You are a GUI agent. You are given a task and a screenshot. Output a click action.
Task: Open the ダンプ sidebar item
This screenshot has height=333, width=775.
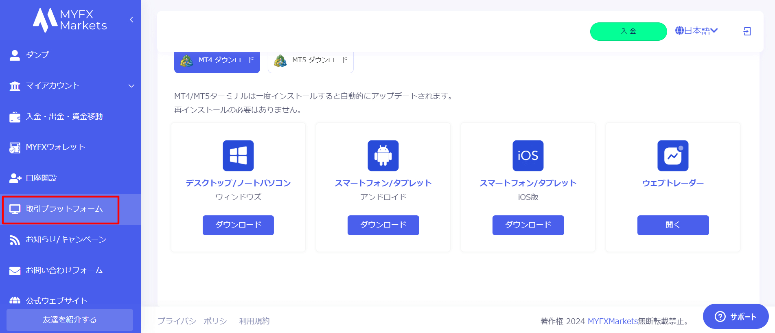coord(37,55)
